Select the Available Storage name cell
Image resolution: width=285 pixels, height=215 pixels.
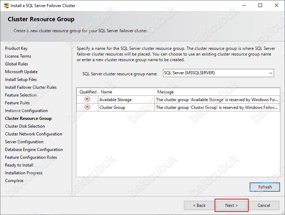(x=127, y=100)
